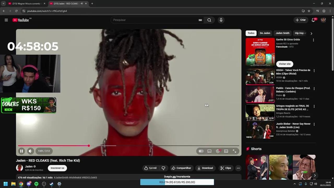The width and height of the screenshot is (334, 188).
Task: Open Jaden channel avatar
Action: [x=19, y=168]
